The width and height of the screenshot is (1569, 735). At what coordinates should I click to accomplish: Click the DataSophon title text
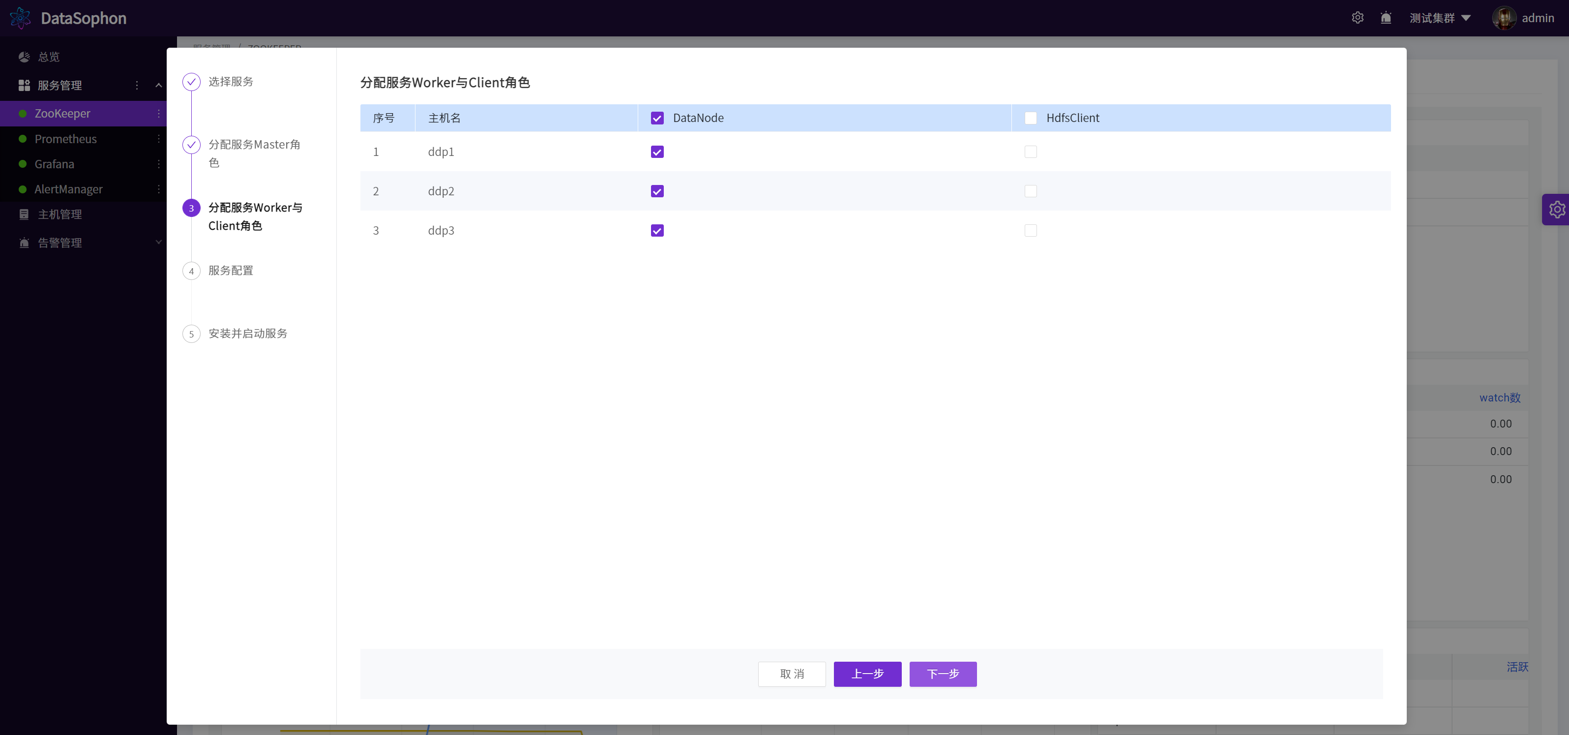tap(84, 18)
